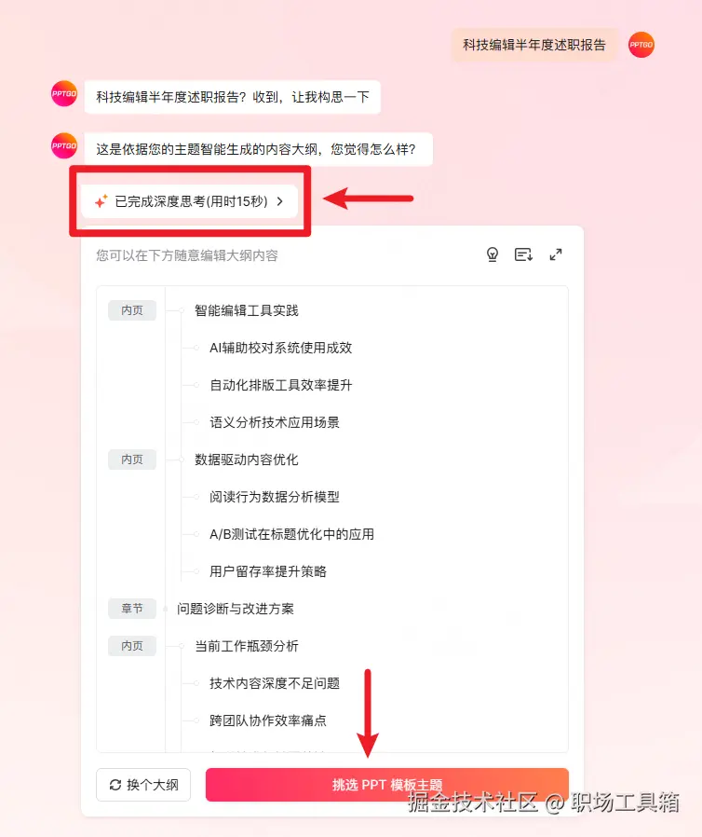Collapse the 当前工作瓶颈分析 outline node
The width and height of the screenshot is (702, 837).
point(182,646)
